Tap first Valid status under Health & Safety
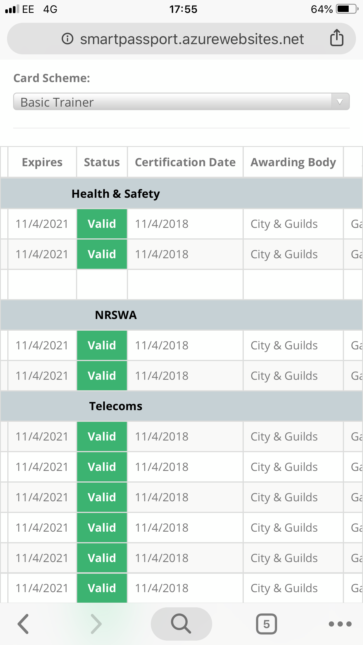The width and height of the screenshot is (363, 645). coord(102,224)
